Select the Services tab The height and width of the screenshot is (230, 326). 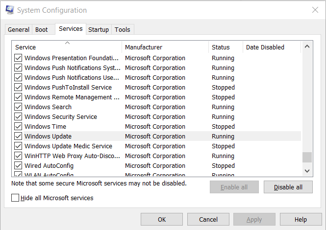pos(71,29)
